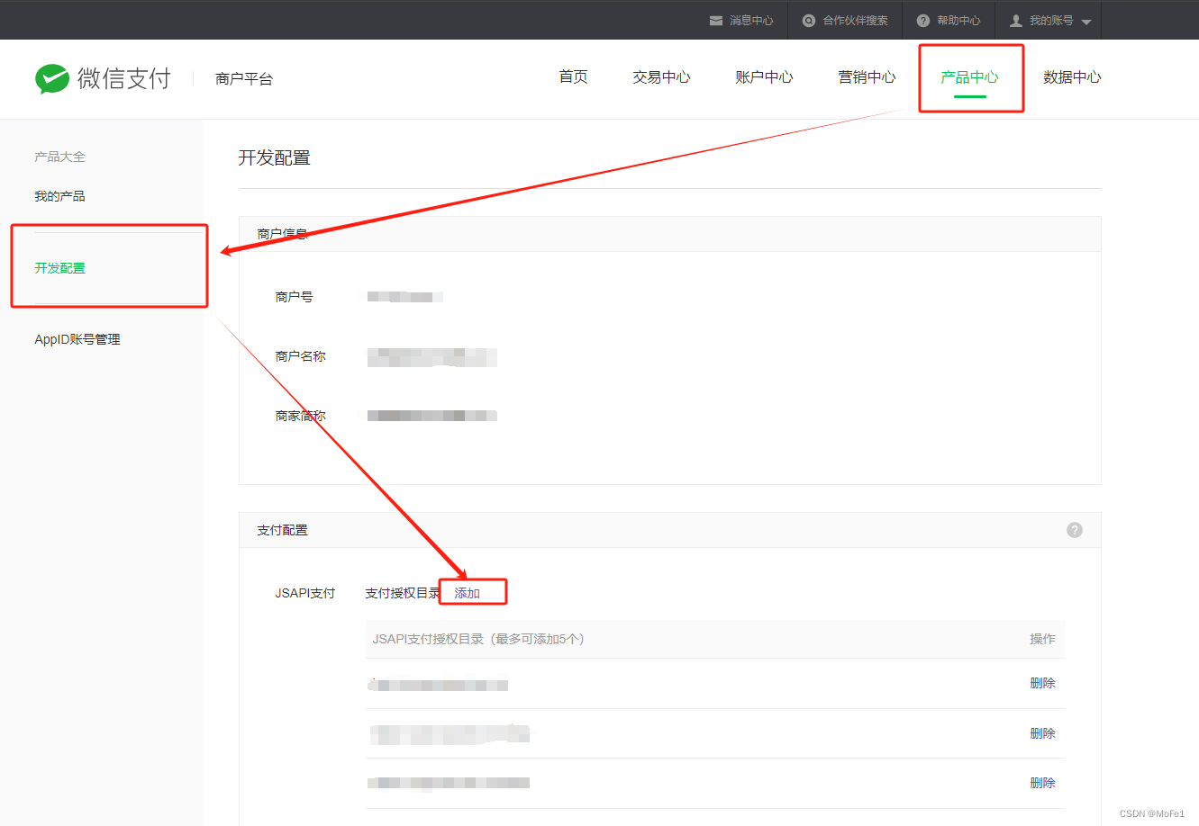Click the 商户平台 label
1199x826 pixels.
click(x=244, y=79)
